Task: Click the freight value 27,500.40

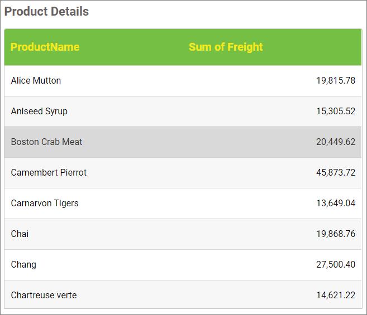Action: (335, 265)
